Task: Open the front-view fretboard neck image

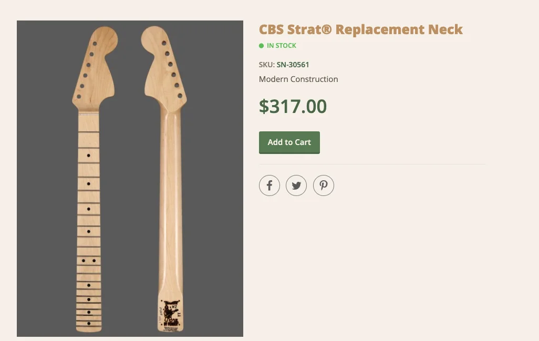Action: point(88,210)
